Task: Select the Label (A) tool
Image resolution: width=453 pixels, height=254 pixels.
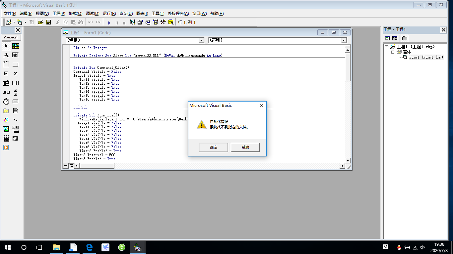Action: 6,55
